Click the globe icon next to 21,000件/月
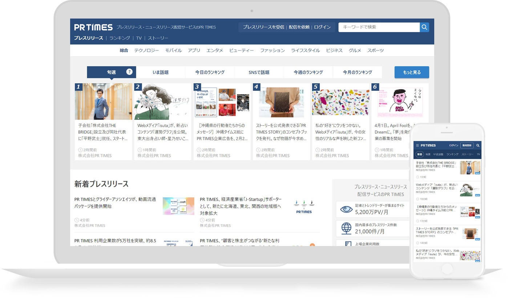508x298 pixels. (x=346, y=228)
